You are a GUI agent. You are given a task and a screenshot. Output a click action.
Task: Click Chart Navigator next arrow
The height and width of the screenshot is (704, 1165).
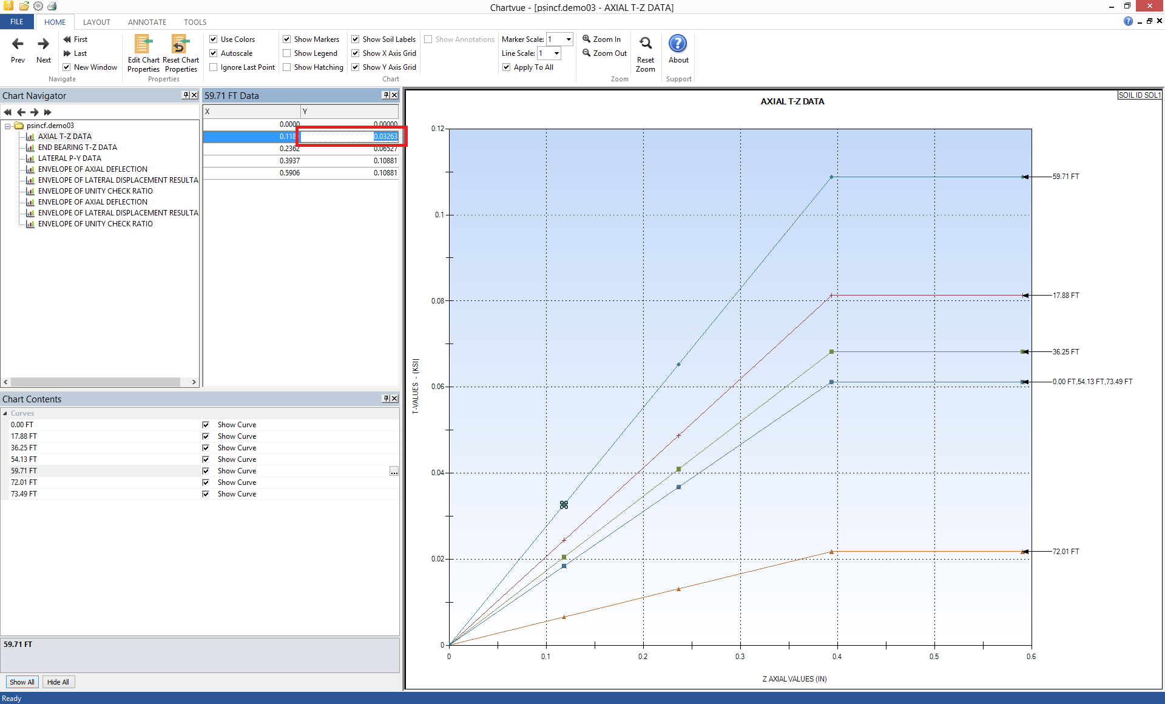pos(35,112)
